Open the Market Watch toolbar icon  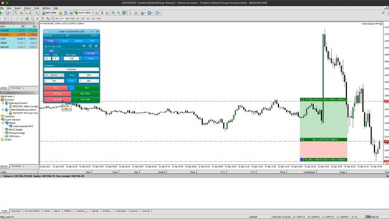pos(16,13)
